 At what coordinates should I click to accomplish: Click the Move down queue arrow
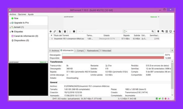tap(83, 31)
